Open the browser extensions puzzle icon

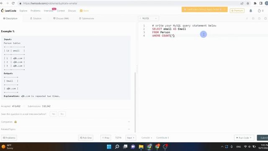(x=255, y=3)
